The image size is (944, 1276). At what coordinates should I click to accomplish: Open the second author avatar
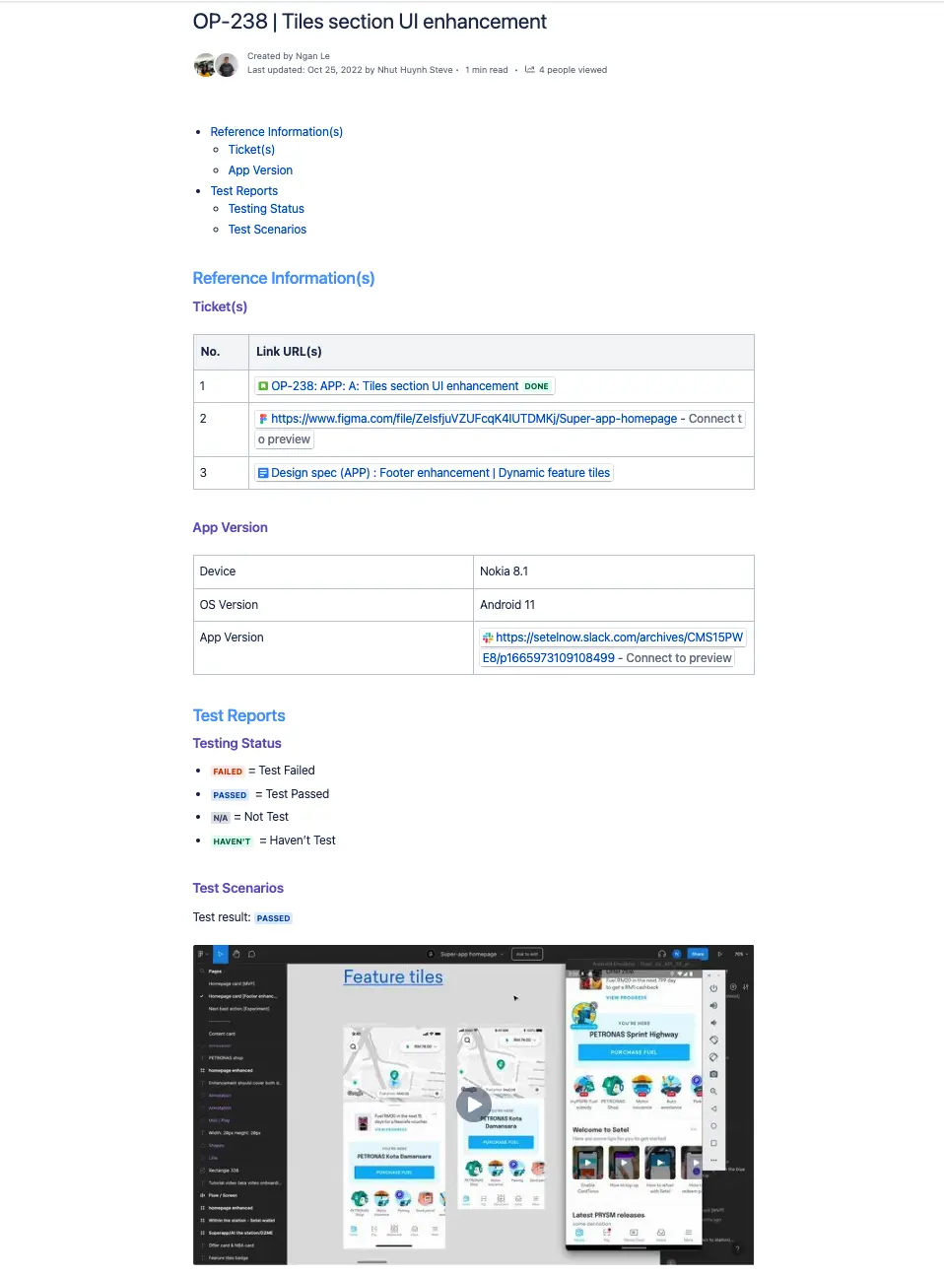[x=227, y=66]
